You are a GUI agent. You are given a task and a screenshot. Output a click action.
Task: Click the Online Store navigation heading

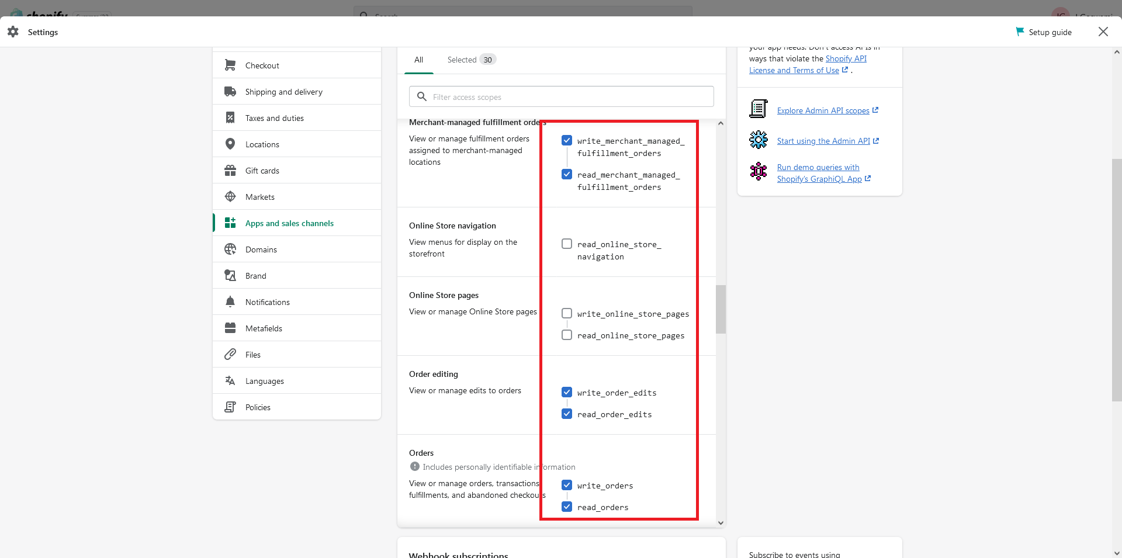coord(452,226)
